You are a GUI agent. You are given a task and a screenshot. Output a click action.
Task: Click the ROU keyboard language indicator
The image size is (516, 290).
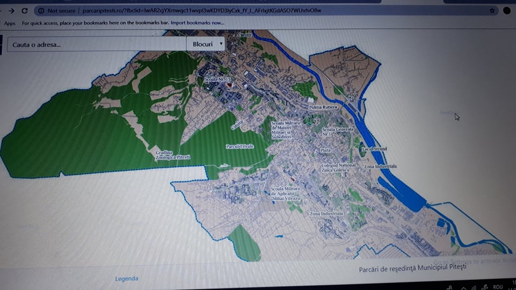tap(498, 287)
